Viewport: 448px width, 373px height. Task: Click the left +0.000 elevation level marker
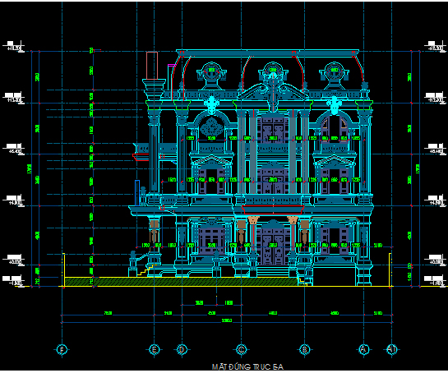[x=13, y=260]
